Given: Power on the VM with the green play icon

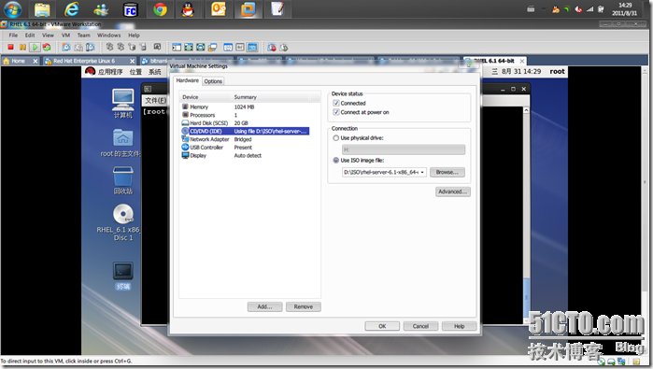Looking at the screenshot, I should 35,47.
